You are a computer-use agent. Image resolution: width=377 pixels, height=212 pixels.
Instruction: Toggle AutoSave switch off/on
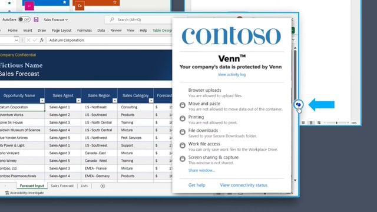pyautogui.click(x=24, y=19)
